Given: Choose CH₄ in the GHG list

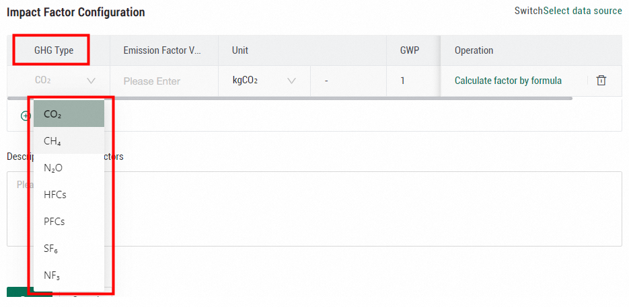Looking at the screenshot, I should point(69,141).
